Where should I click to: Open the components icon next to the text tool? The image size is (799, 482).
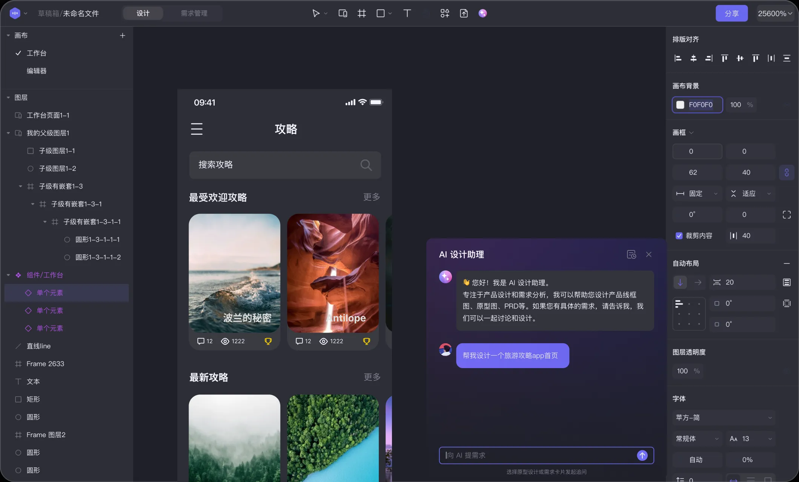click(x=445, y=13)
